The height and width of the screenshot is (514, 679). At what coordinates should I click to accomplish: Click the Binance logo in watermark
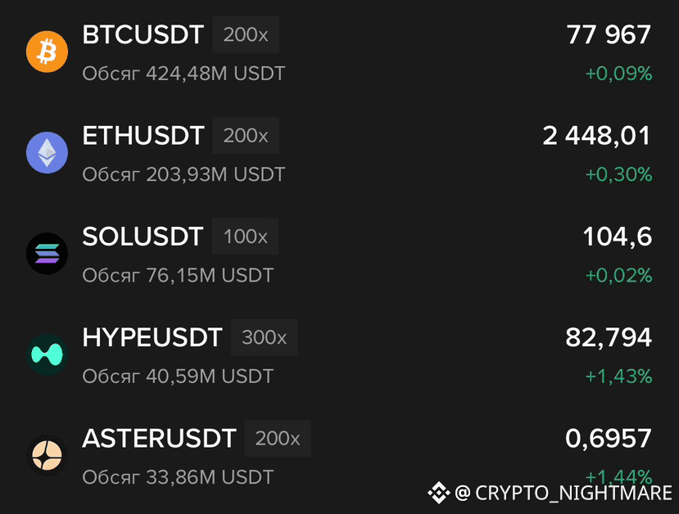[439, 493]
